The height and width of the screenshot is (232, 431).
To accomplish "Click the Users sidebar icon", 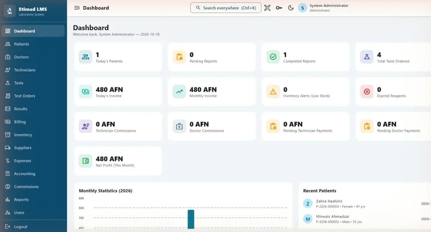I will pyautogui.click(x=8, y=213).
